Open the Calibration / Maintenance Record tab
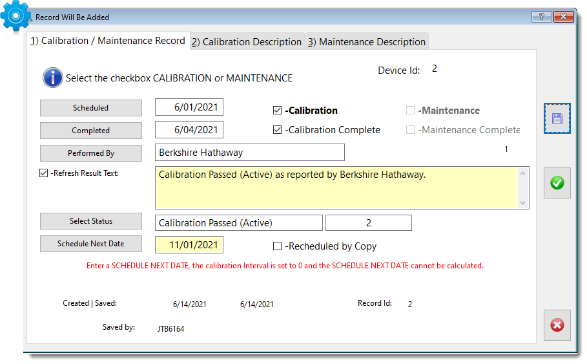Viewport: 587px width, 364px height. [108, 41]
